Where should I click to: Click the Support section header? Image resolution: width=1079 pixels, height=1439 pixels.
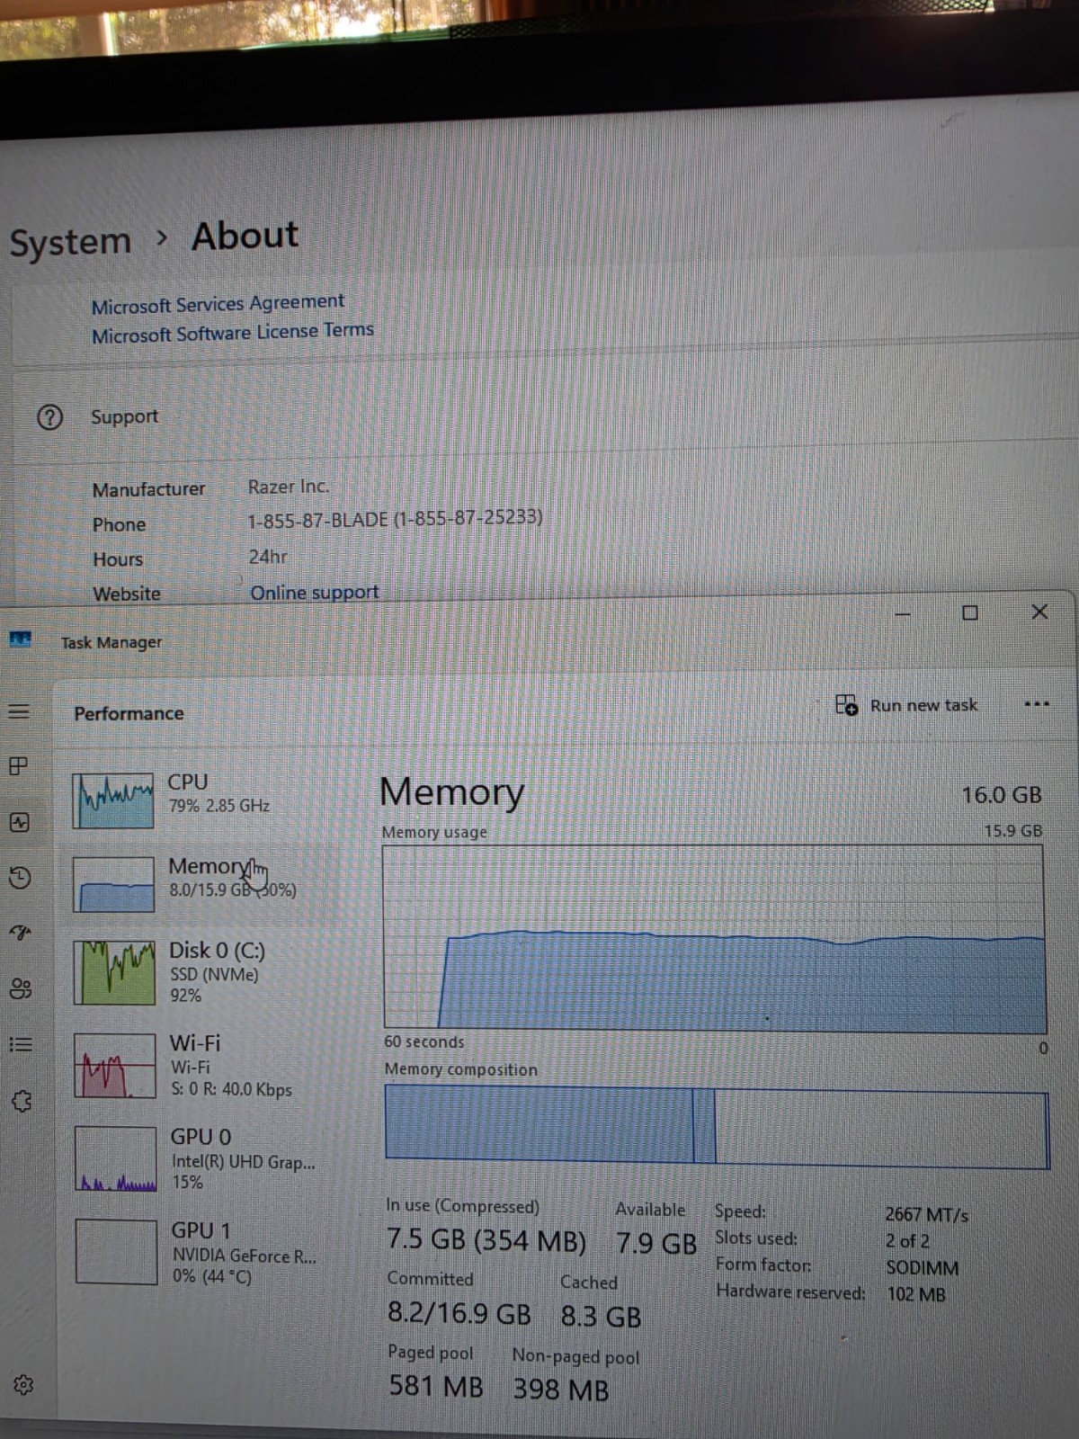click(124, 416)
